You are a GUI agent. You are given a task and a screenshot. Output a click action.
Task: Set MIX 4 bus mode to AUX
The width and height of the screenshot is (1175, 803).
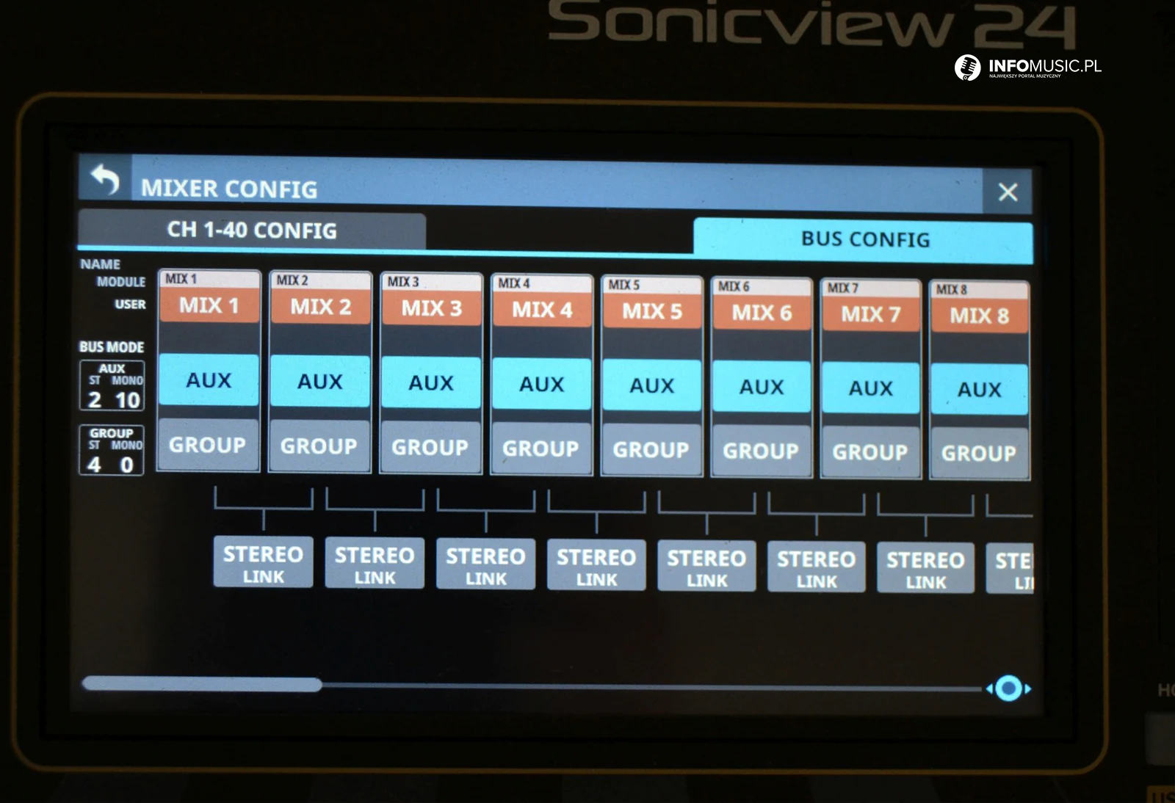542,385
